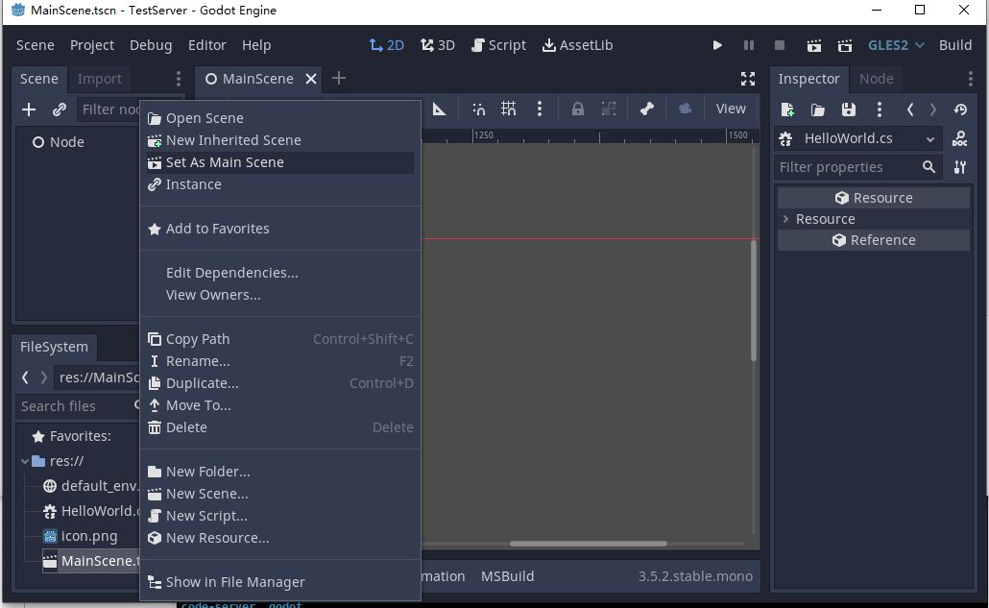This screenshot has width=989, height=608.
Task: Load an existing resource in the Inspector
Action: pyautogui.click(x=818, y=109)
